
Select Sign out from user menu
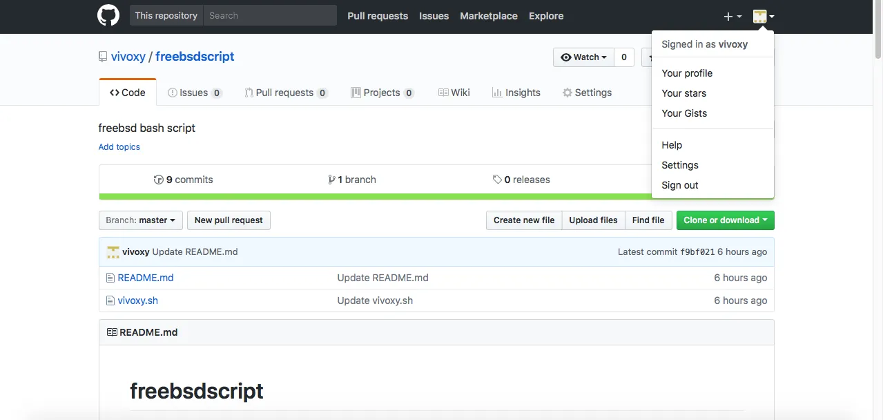tap(712, 185)
